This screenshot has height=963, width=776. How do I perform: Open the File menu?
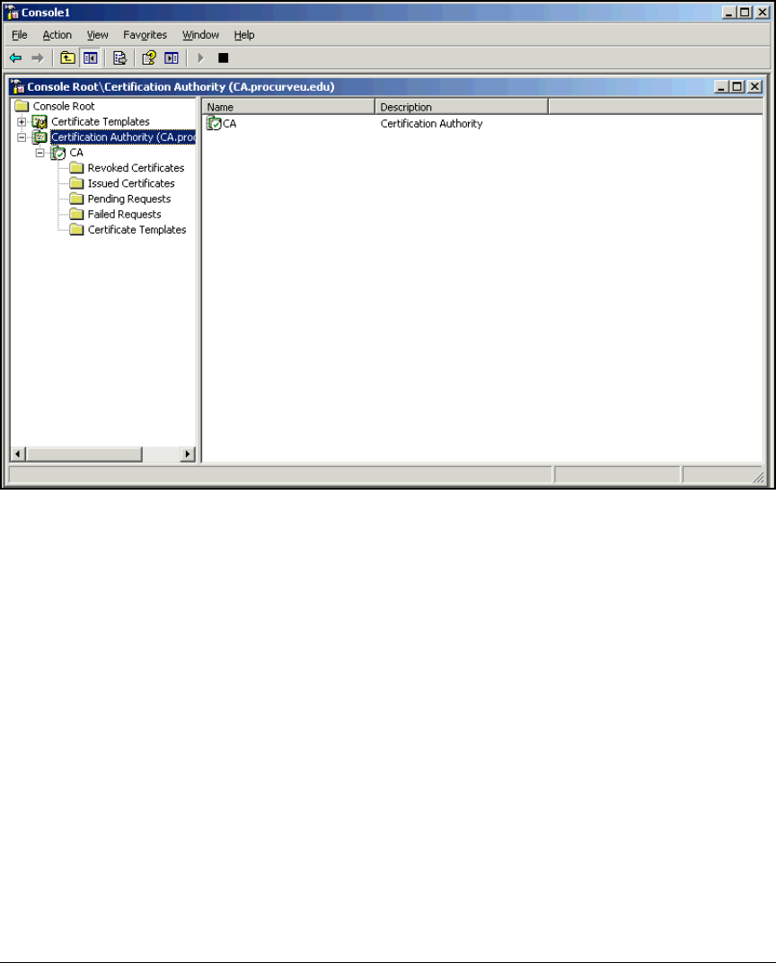[20, 35]
